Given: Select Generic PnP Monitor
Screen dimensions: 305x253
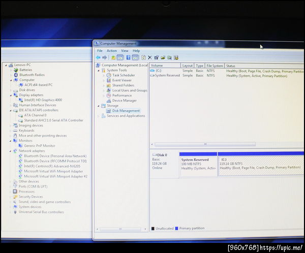Looking at the screenshot, I should (x=40, y=146).
